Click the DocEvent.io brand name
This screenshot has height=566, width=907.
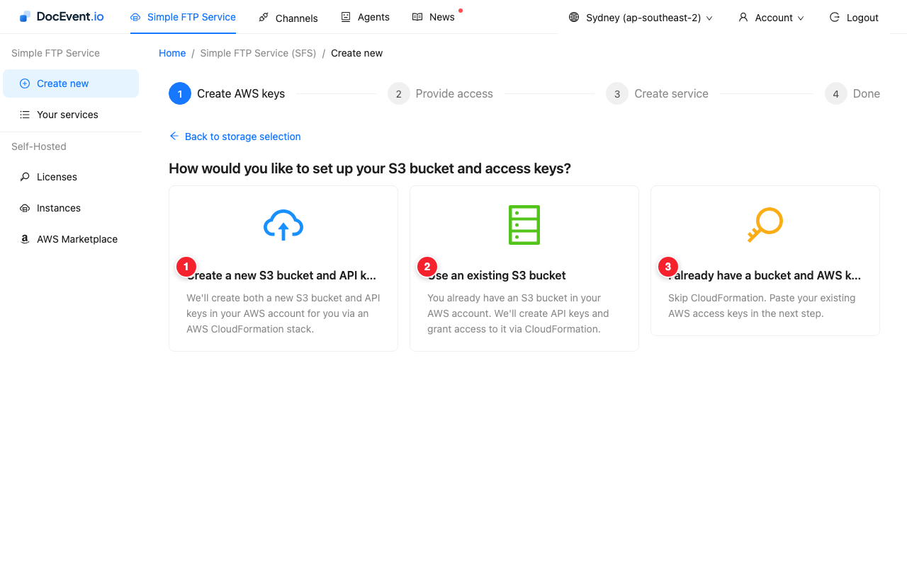tap(70, 17)
